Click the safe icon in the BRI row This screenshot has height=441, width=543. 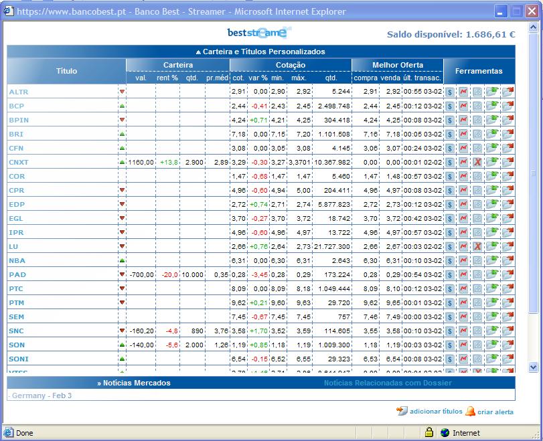[x=477, y=134]
